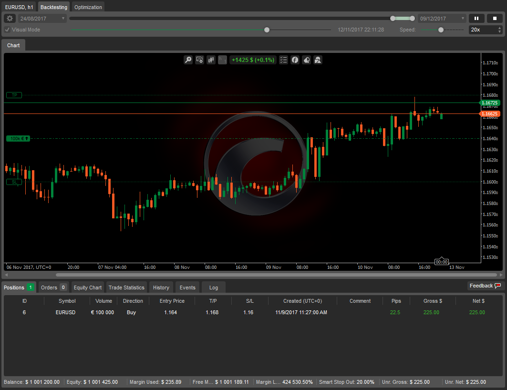Click the 1.16 S/L value cell

click(248, 312)
